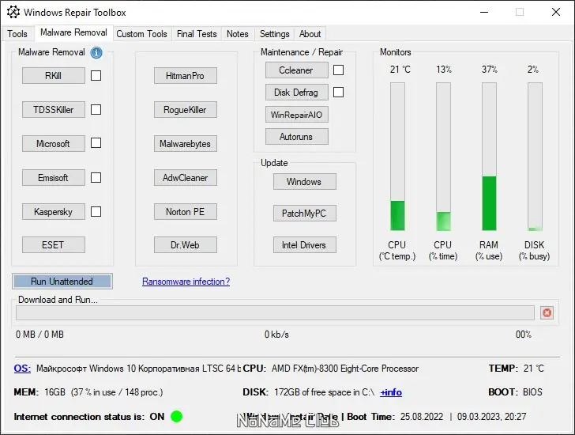The height and width of the screenshot is (435, 575).
Task: Run Disk Defrag
Action: tap(297, 93)
